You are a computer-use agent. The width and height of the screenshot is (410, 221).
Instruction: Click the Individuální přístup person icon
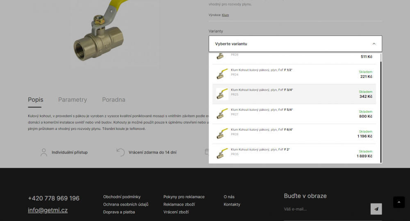point(44,152)
